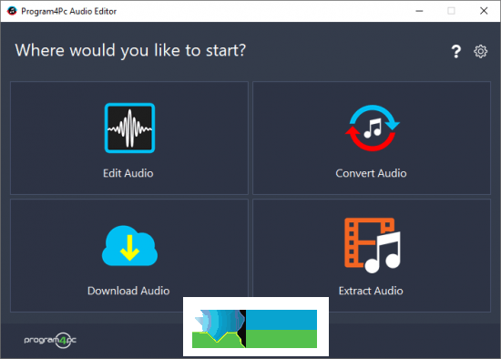Open settings via the gear icon
This screenshot has width=501, height=359.
click(x=480, y=51)
